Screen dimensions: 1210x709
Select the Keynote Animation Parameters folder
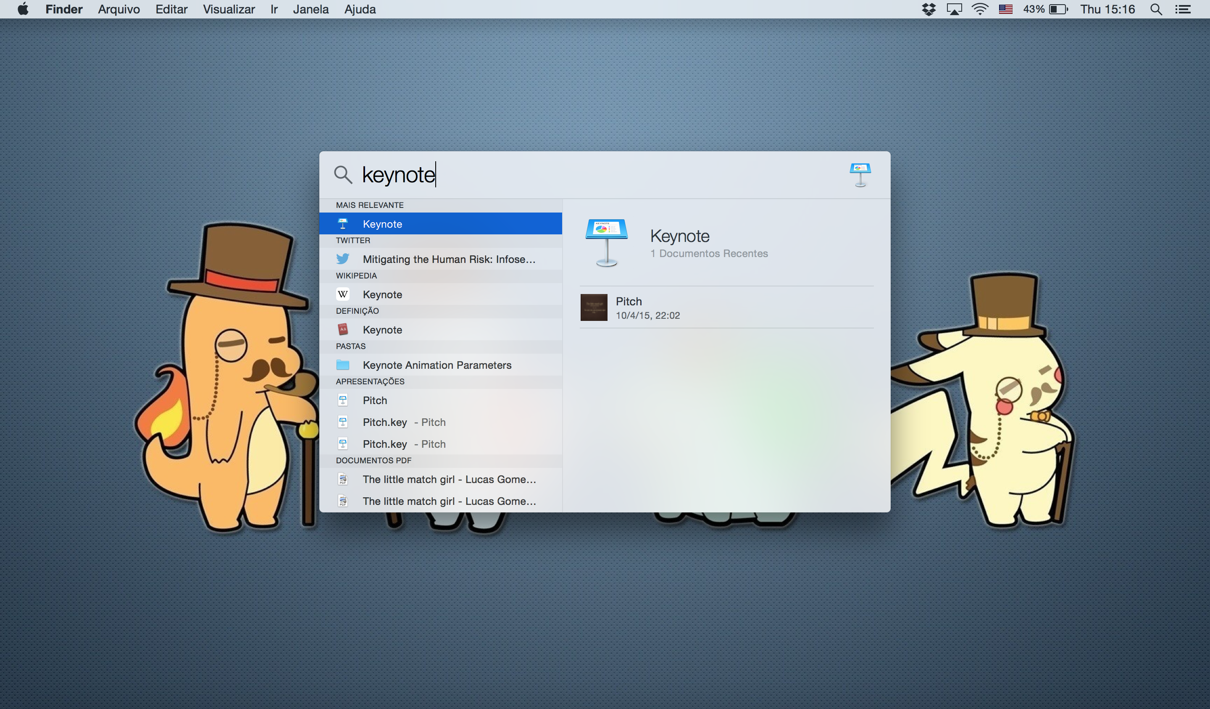pyautogui.click(x=440, y=365)
